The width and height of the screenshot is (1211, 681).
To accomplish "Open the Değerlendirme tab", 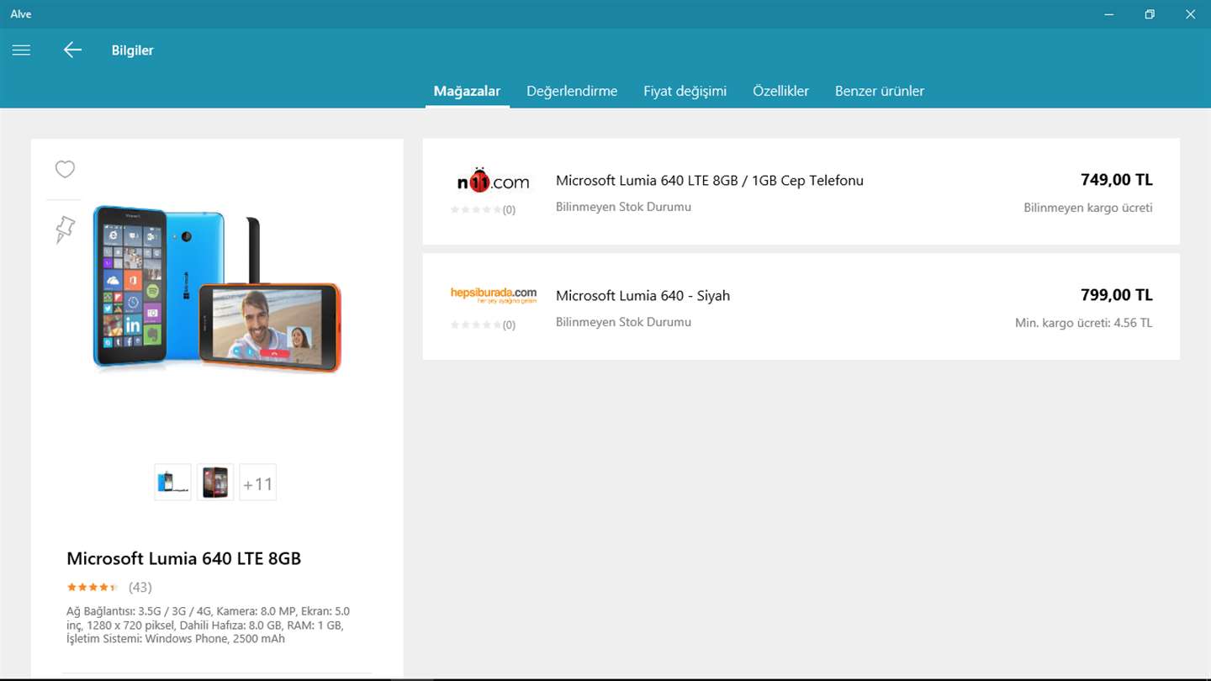I will (572, 91).
